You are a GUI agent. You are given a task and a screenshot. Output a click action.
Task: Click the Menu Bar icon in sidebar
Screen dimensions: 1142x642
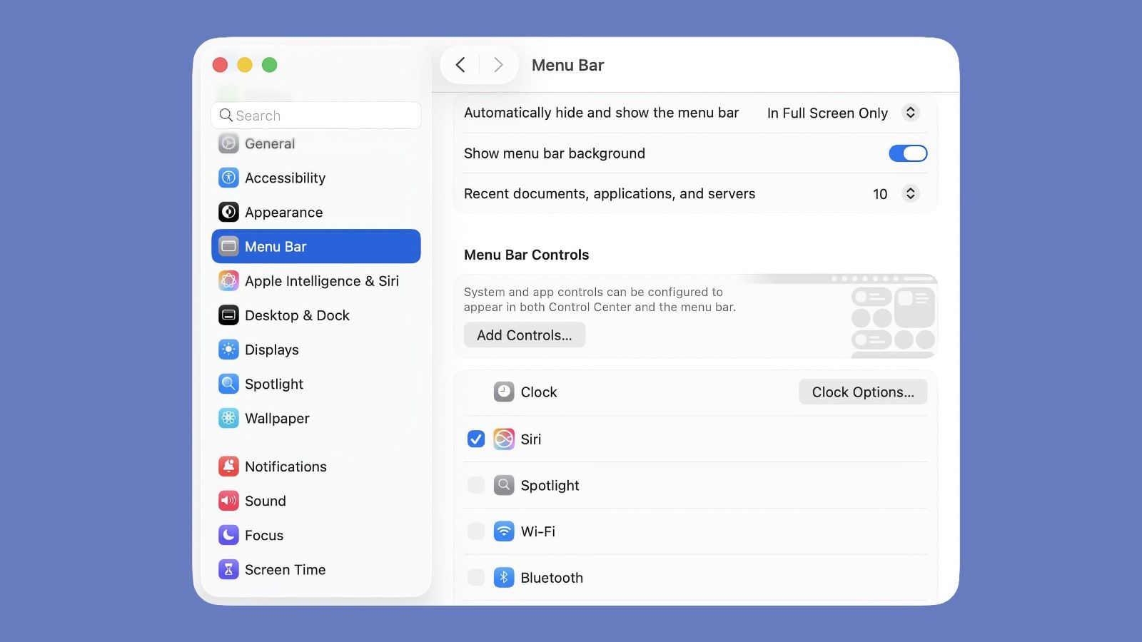click(x=228, y=246)
